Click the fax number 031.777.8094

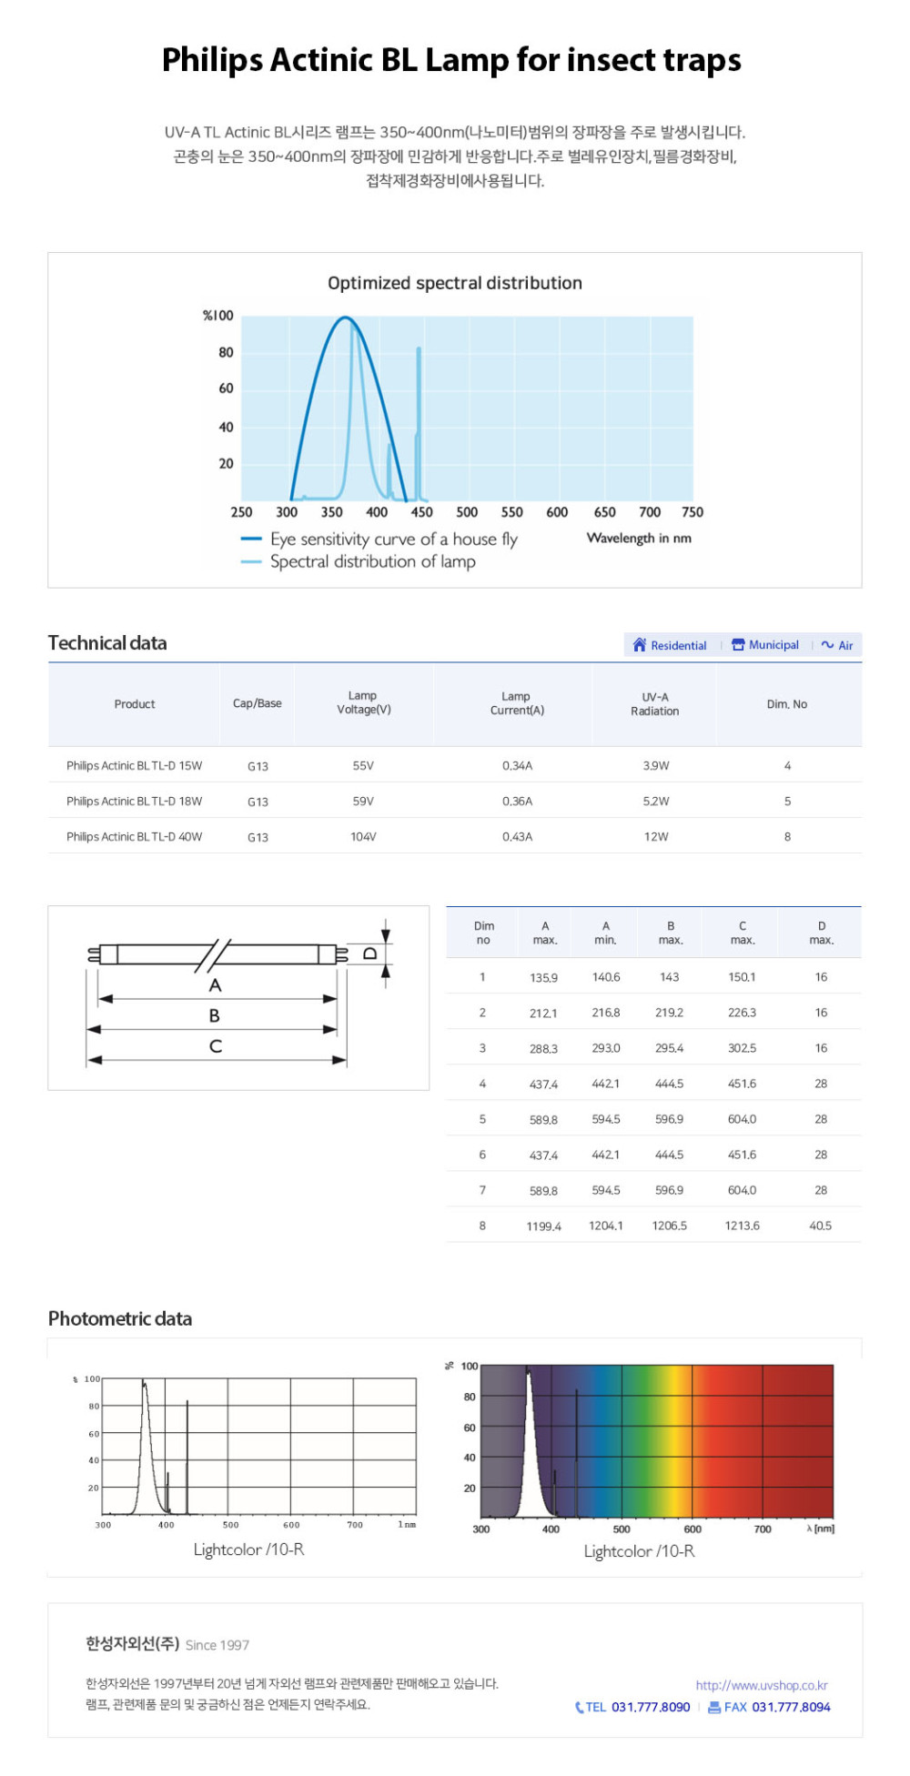(x=791, y=1707)
